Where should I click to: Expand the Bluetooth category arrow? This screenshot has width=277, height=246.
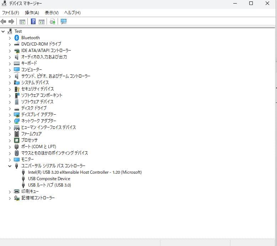pyautogui.click(x=10, y=38)
